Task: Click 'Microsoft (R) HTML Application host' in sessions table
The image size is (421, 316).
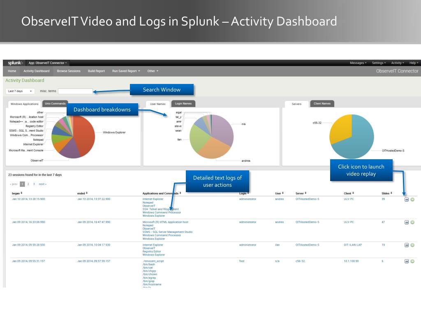Action: 165,222
